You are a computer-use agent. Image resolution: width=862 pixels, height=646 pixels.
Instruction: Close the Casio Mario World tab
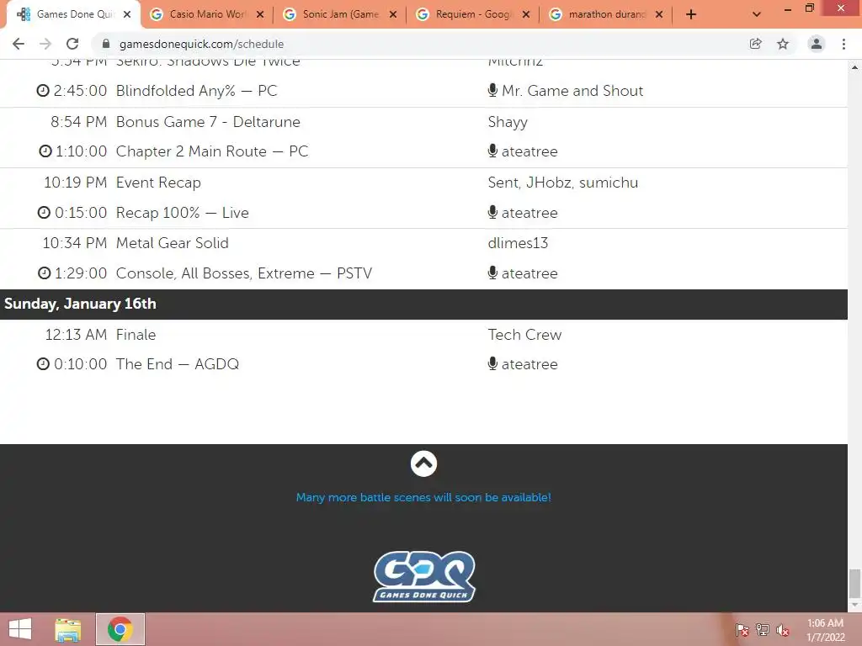(x=260, y=15)
